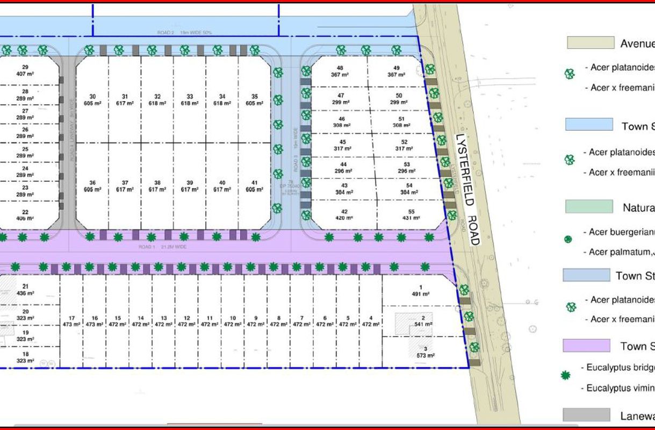Click the Acer buergerianum tree legend icon
This screenshot has width=655, height=430.
click(x=568, y=239)
